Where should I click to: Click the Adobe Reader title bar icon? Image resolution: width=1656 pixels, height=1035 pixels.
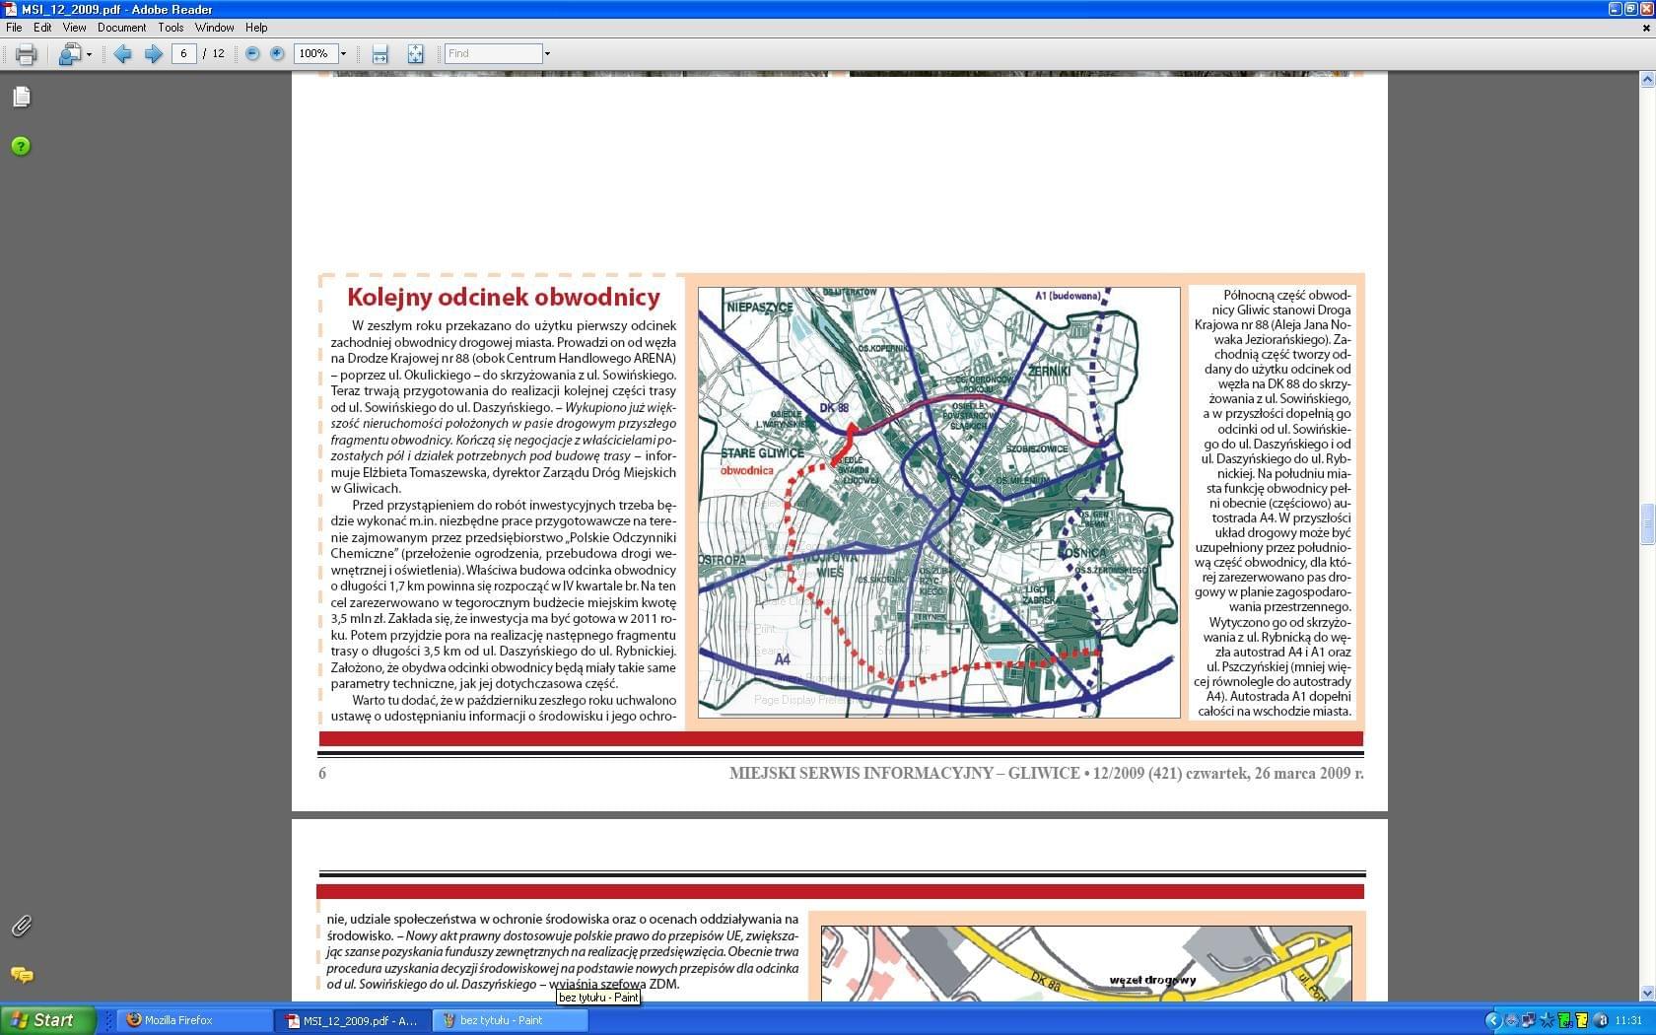(x=10, y=9)
